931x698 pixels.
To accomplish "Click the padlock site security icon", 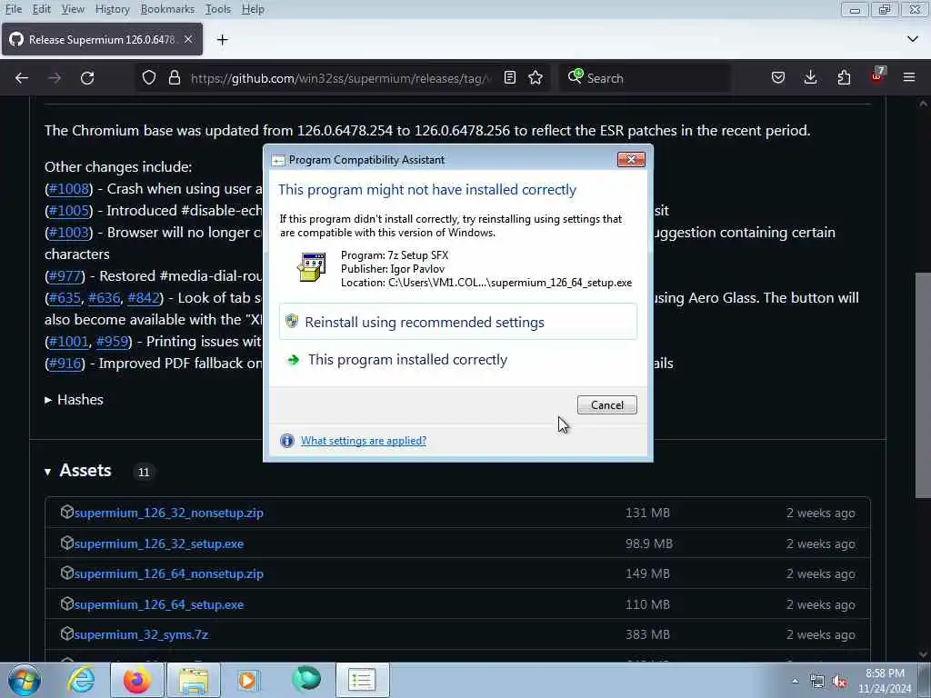I will 174,78.
